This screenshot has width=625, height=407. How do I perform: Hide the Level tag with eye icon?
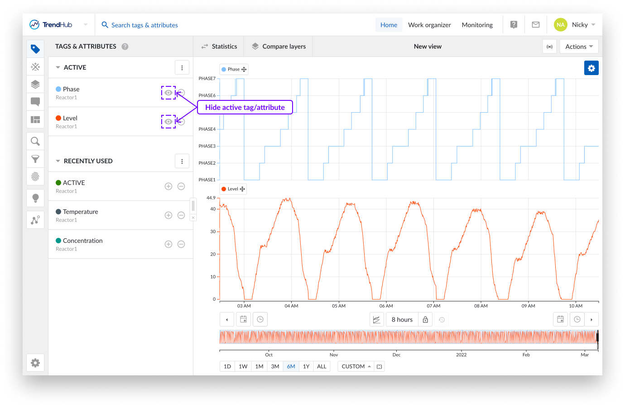pyautogui.click(x=168, y=122)
